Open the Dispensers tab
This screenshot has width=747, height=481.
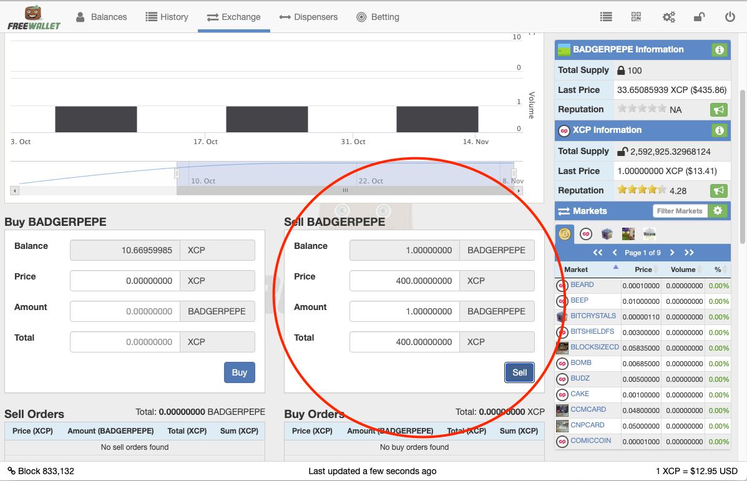(308, 17)
